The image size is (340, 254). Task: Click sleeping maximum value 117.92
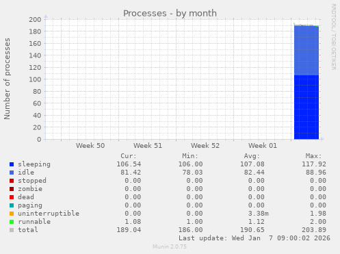click(x=314, y=164)
